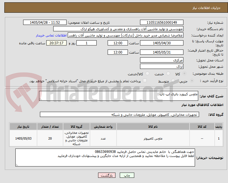Toggle the اسناد خزانه اسلامی payment checkbox
The width and height of the screenshot is (228, 183).
[x=145, y=80]
